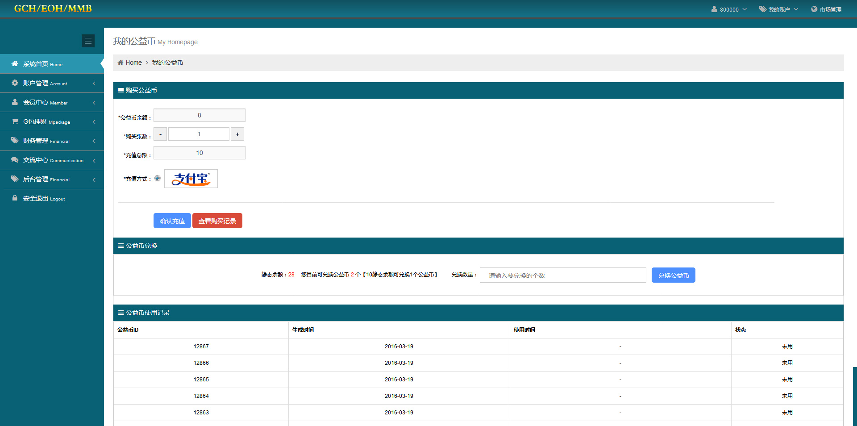Click the gear icon for 账户管理

pyautogui.click(x=15, y=83)
